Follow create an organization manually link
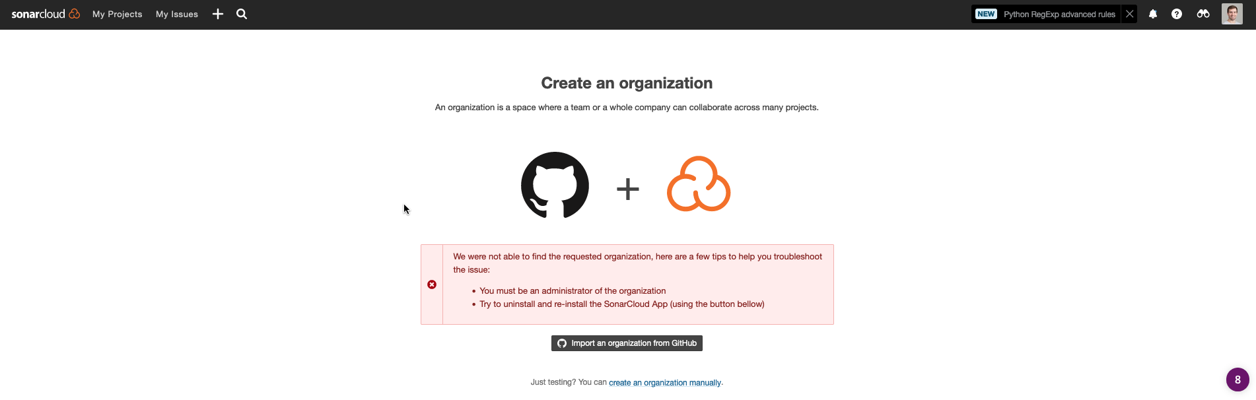1256x400 pixels. 665,383
